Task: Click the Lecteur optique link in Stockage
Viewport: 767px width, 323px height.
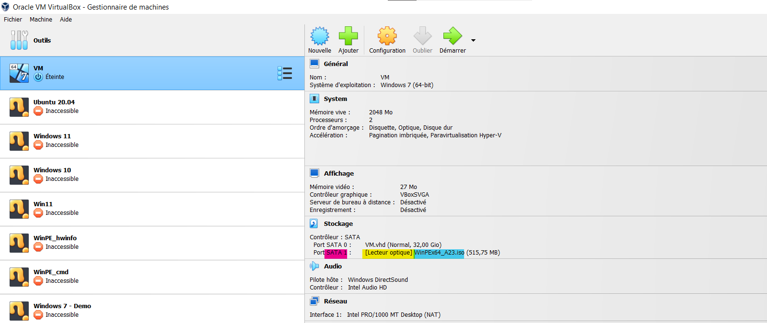Action: (388, 253)
